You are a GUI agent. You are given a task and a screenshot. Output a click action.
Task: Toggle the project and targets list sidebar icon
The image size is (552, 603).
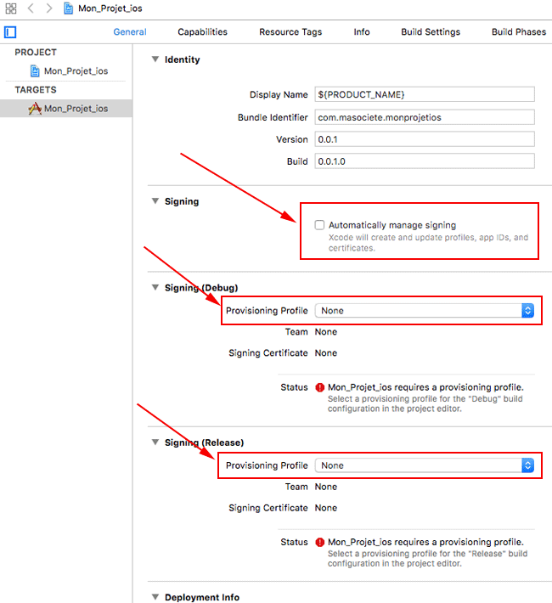pos(10,32)
